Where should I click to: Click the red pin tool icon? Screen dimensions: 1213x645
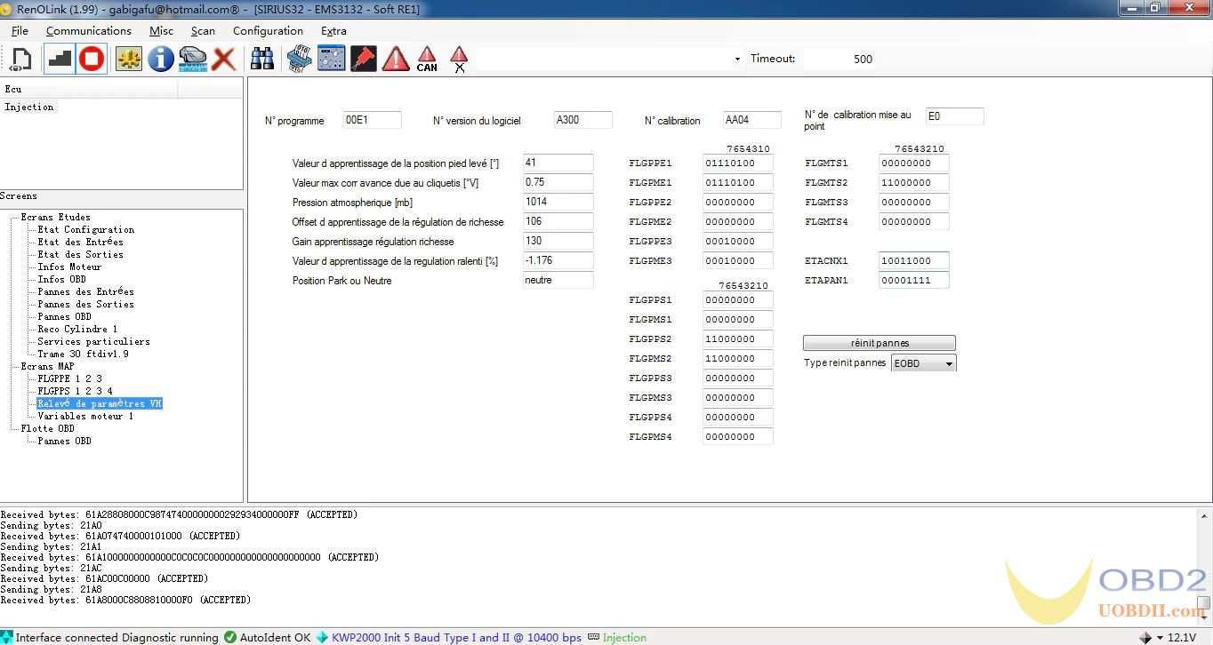point(363,60)
